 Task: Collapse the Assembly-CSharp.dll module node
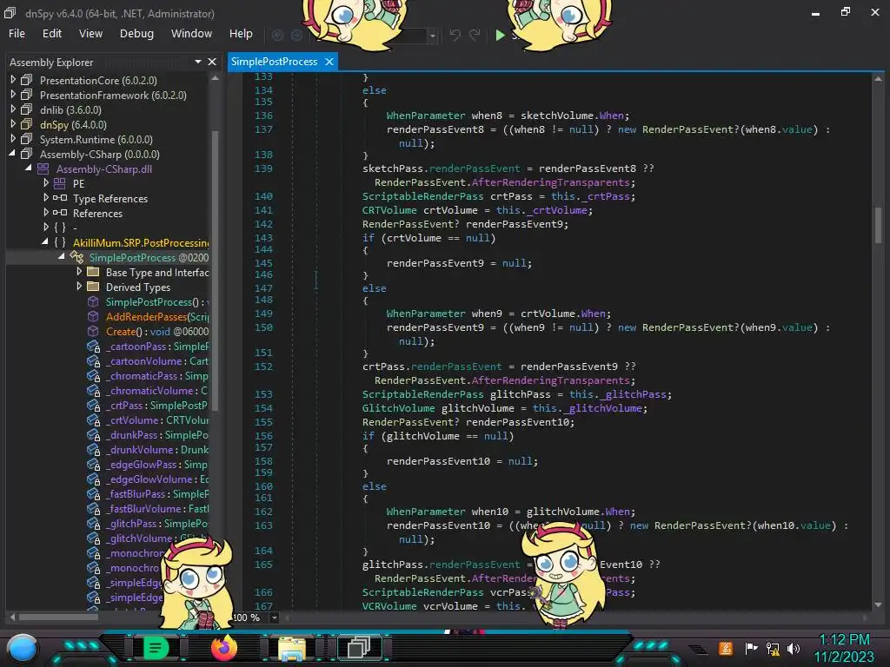click(x=29, y=168)
